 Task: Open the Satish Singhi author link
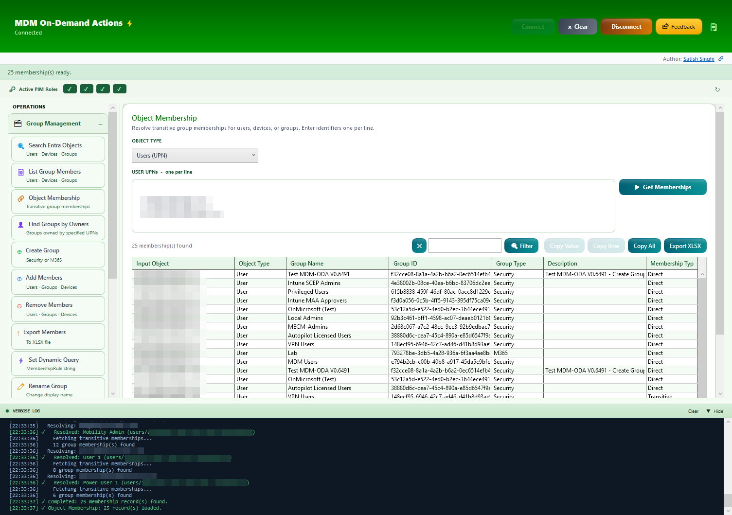(x=699, y=58)
